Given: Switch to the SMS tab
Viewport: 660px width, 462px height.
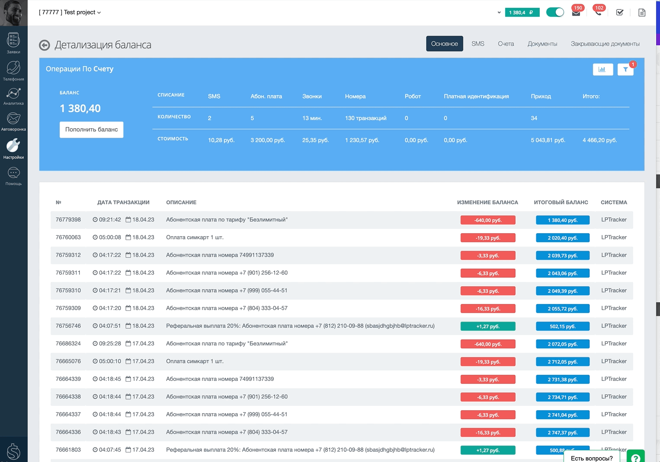Looking at the screenshot, I should pyautogui.click(x=478, y=44).
